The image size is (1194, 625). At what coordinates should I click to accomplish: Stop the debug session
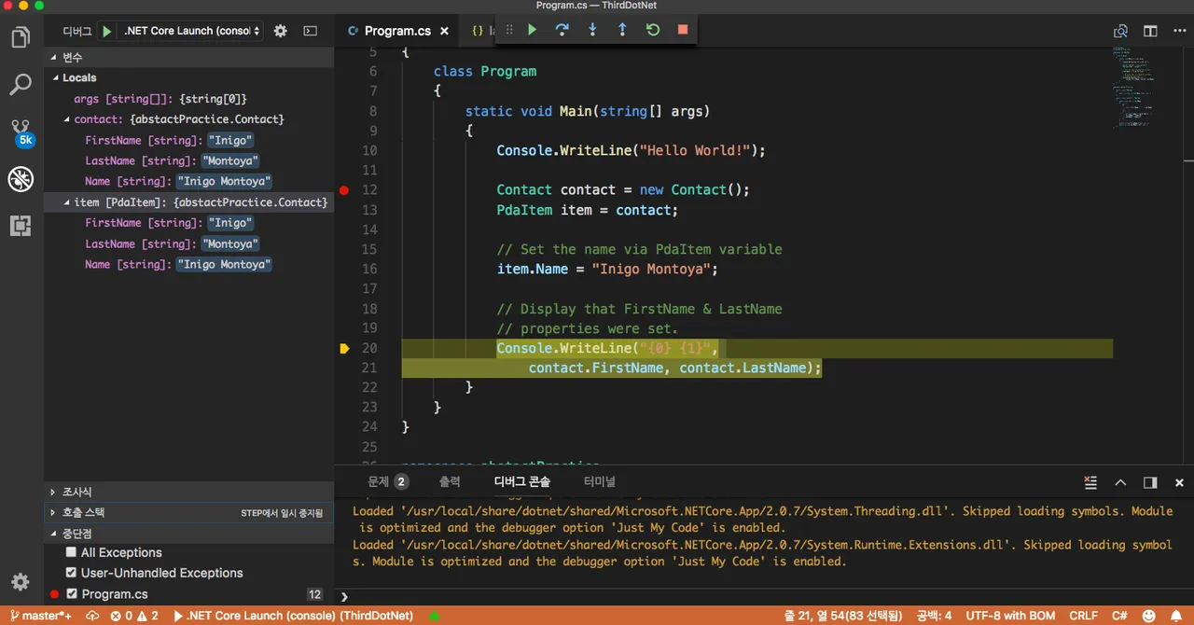click(x=683, y=30)
